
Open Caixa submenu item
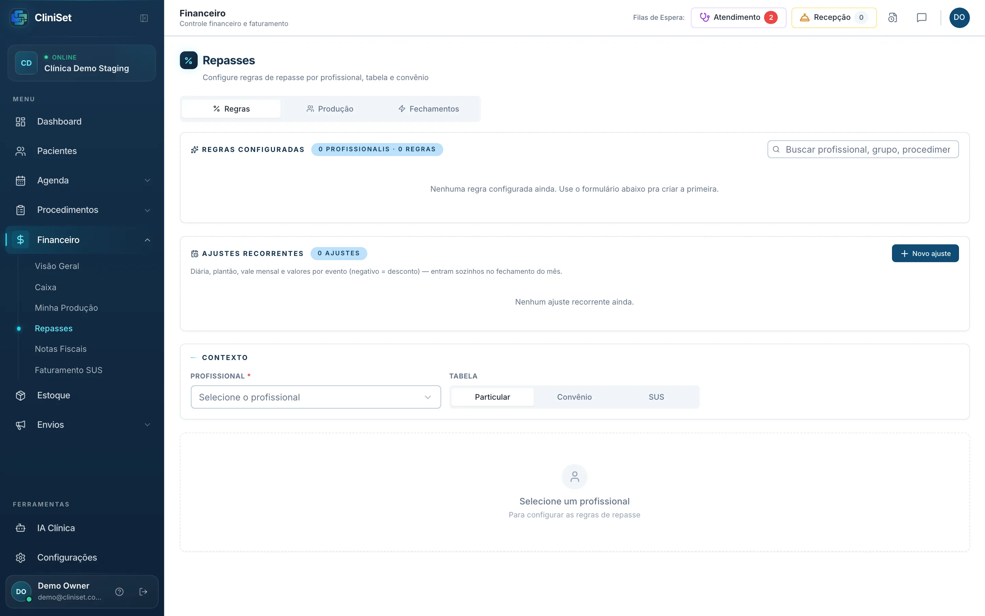pos(45,287)
